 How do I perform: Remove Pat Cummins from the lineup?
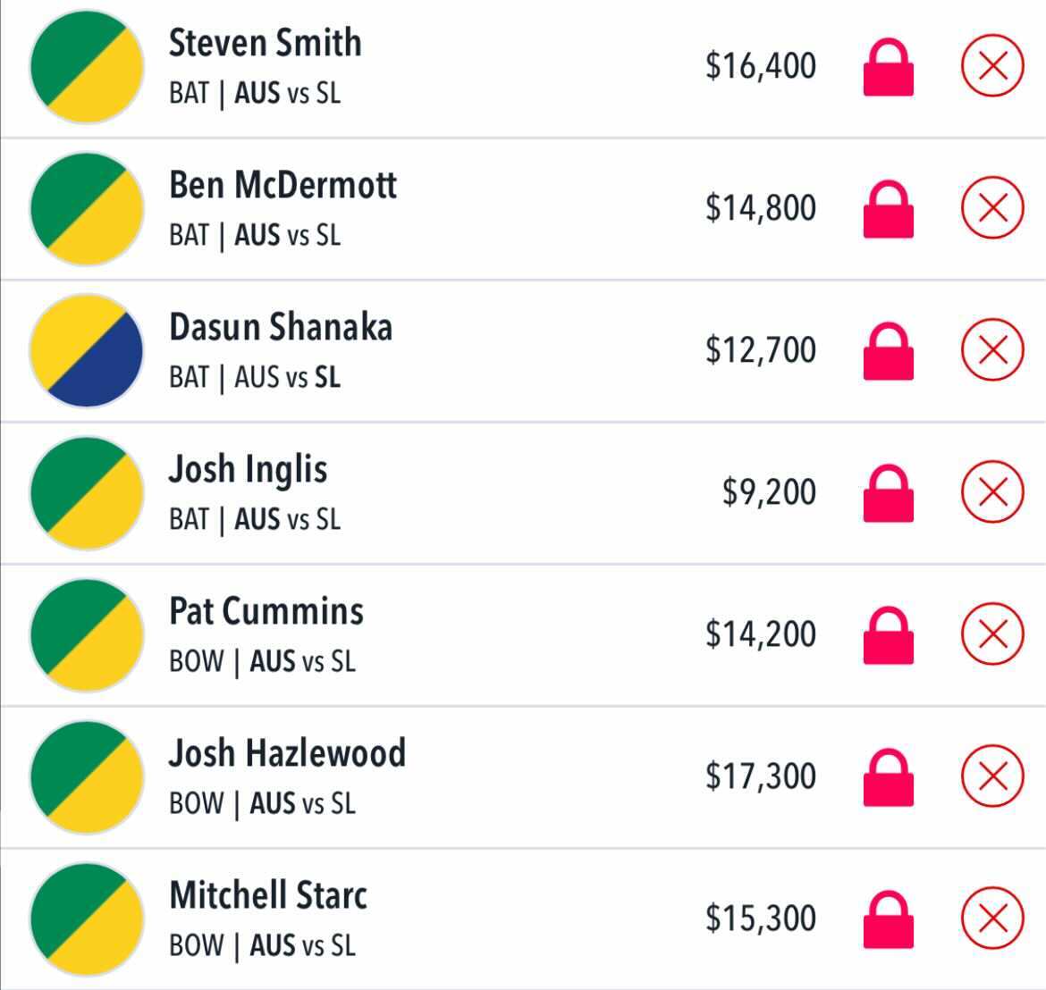point(992,633)
